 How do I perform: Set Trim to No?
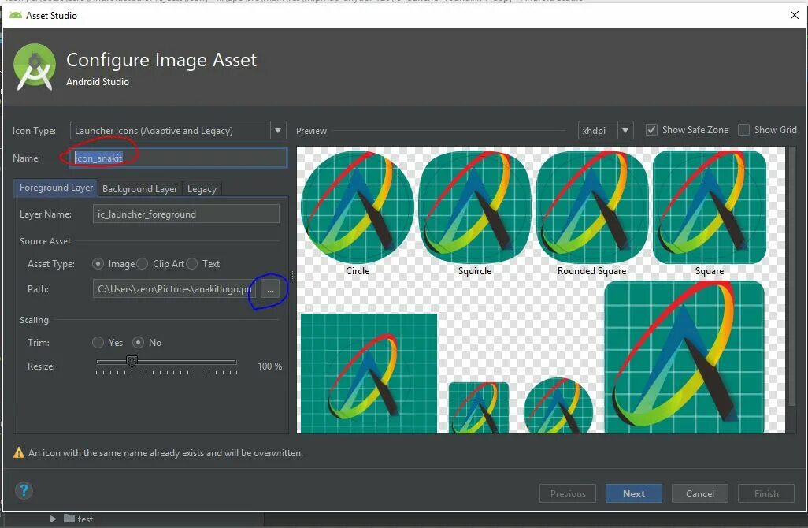pos(138,342)
